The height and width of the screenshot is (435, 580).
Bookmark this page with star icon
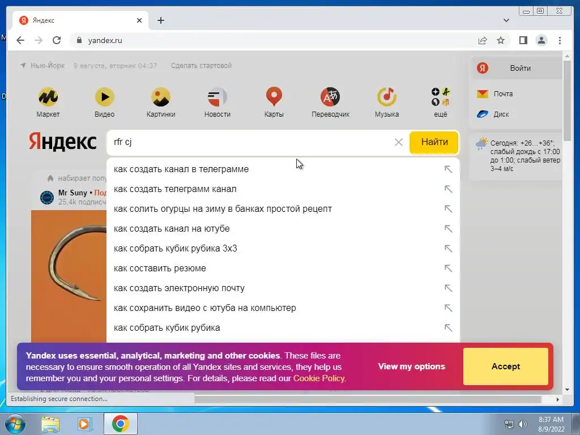tap(501, 40)
